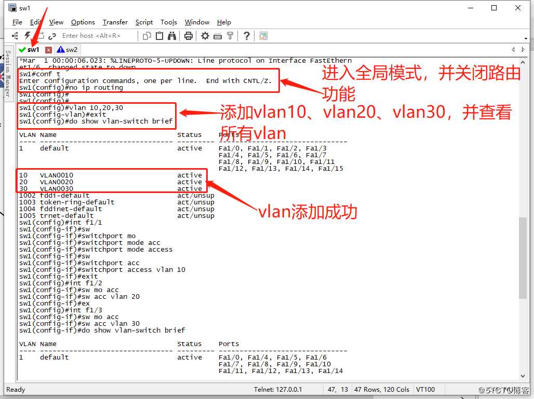
Task: Click the terminal scrollbar down arrow
Action: (x=523, y=376)
